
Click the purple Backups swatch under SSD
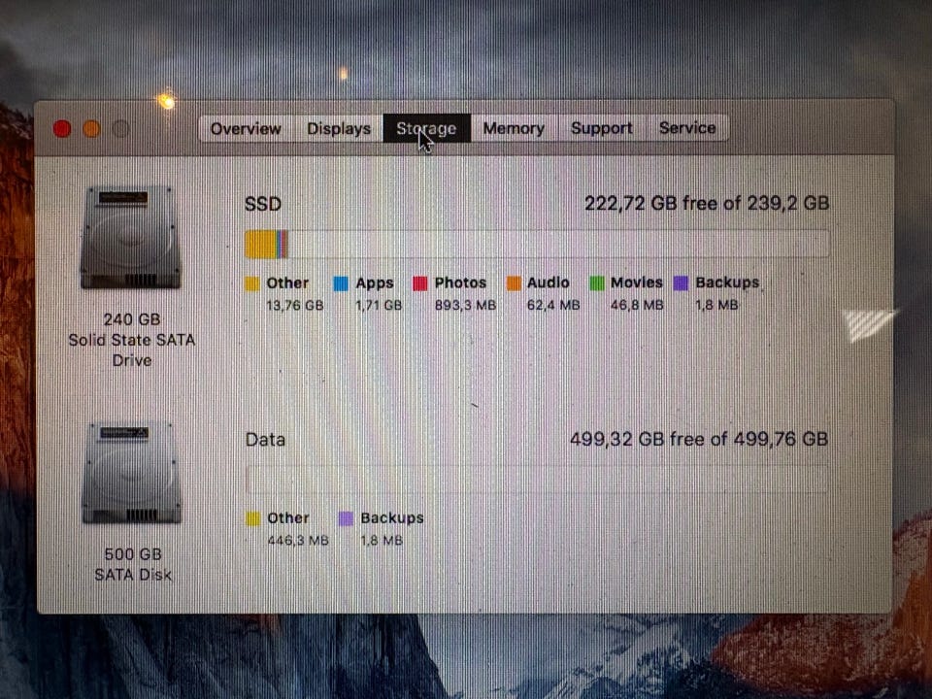coord(682,283)
